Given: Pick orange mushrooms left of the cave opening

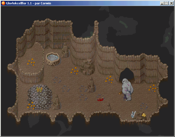Looking at the screenshot, I should tap(109, 79).
